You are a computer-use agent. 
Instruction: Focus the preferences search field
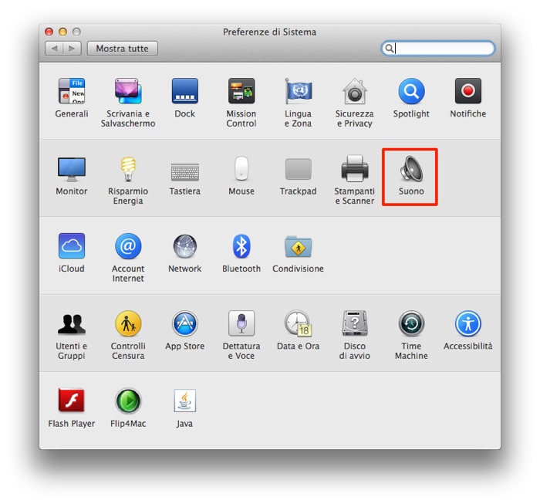pyautogui.click(x=437, y=48)
